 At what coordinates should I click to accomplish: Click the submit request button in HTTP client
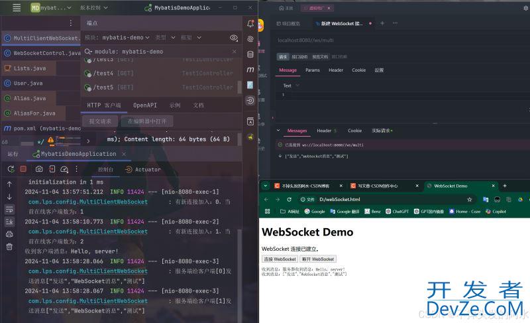pos(101,121)
